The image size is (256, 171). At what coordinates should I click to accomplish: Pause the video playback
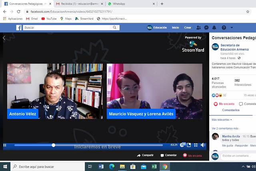click(5, 145)
